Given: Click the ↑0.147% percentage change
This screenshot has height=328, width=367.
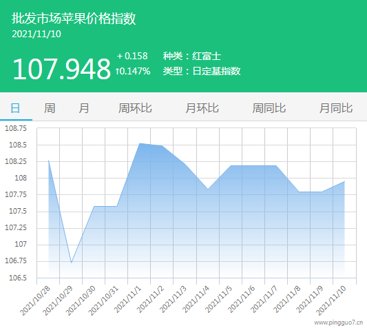Looking at the screenshot, I should pos(133,71).
